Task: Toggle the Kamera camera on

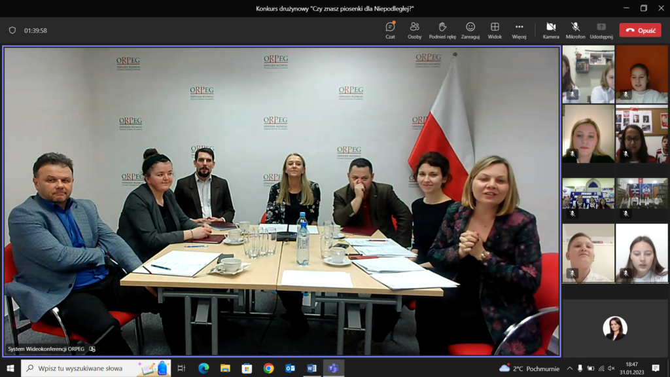Action: [x=551, y=30]
